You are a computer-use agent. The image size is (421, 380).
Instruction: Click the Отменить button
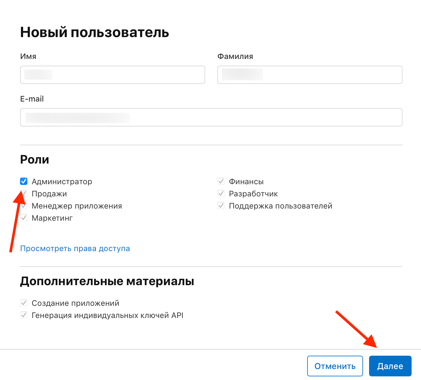pos(335,366)
